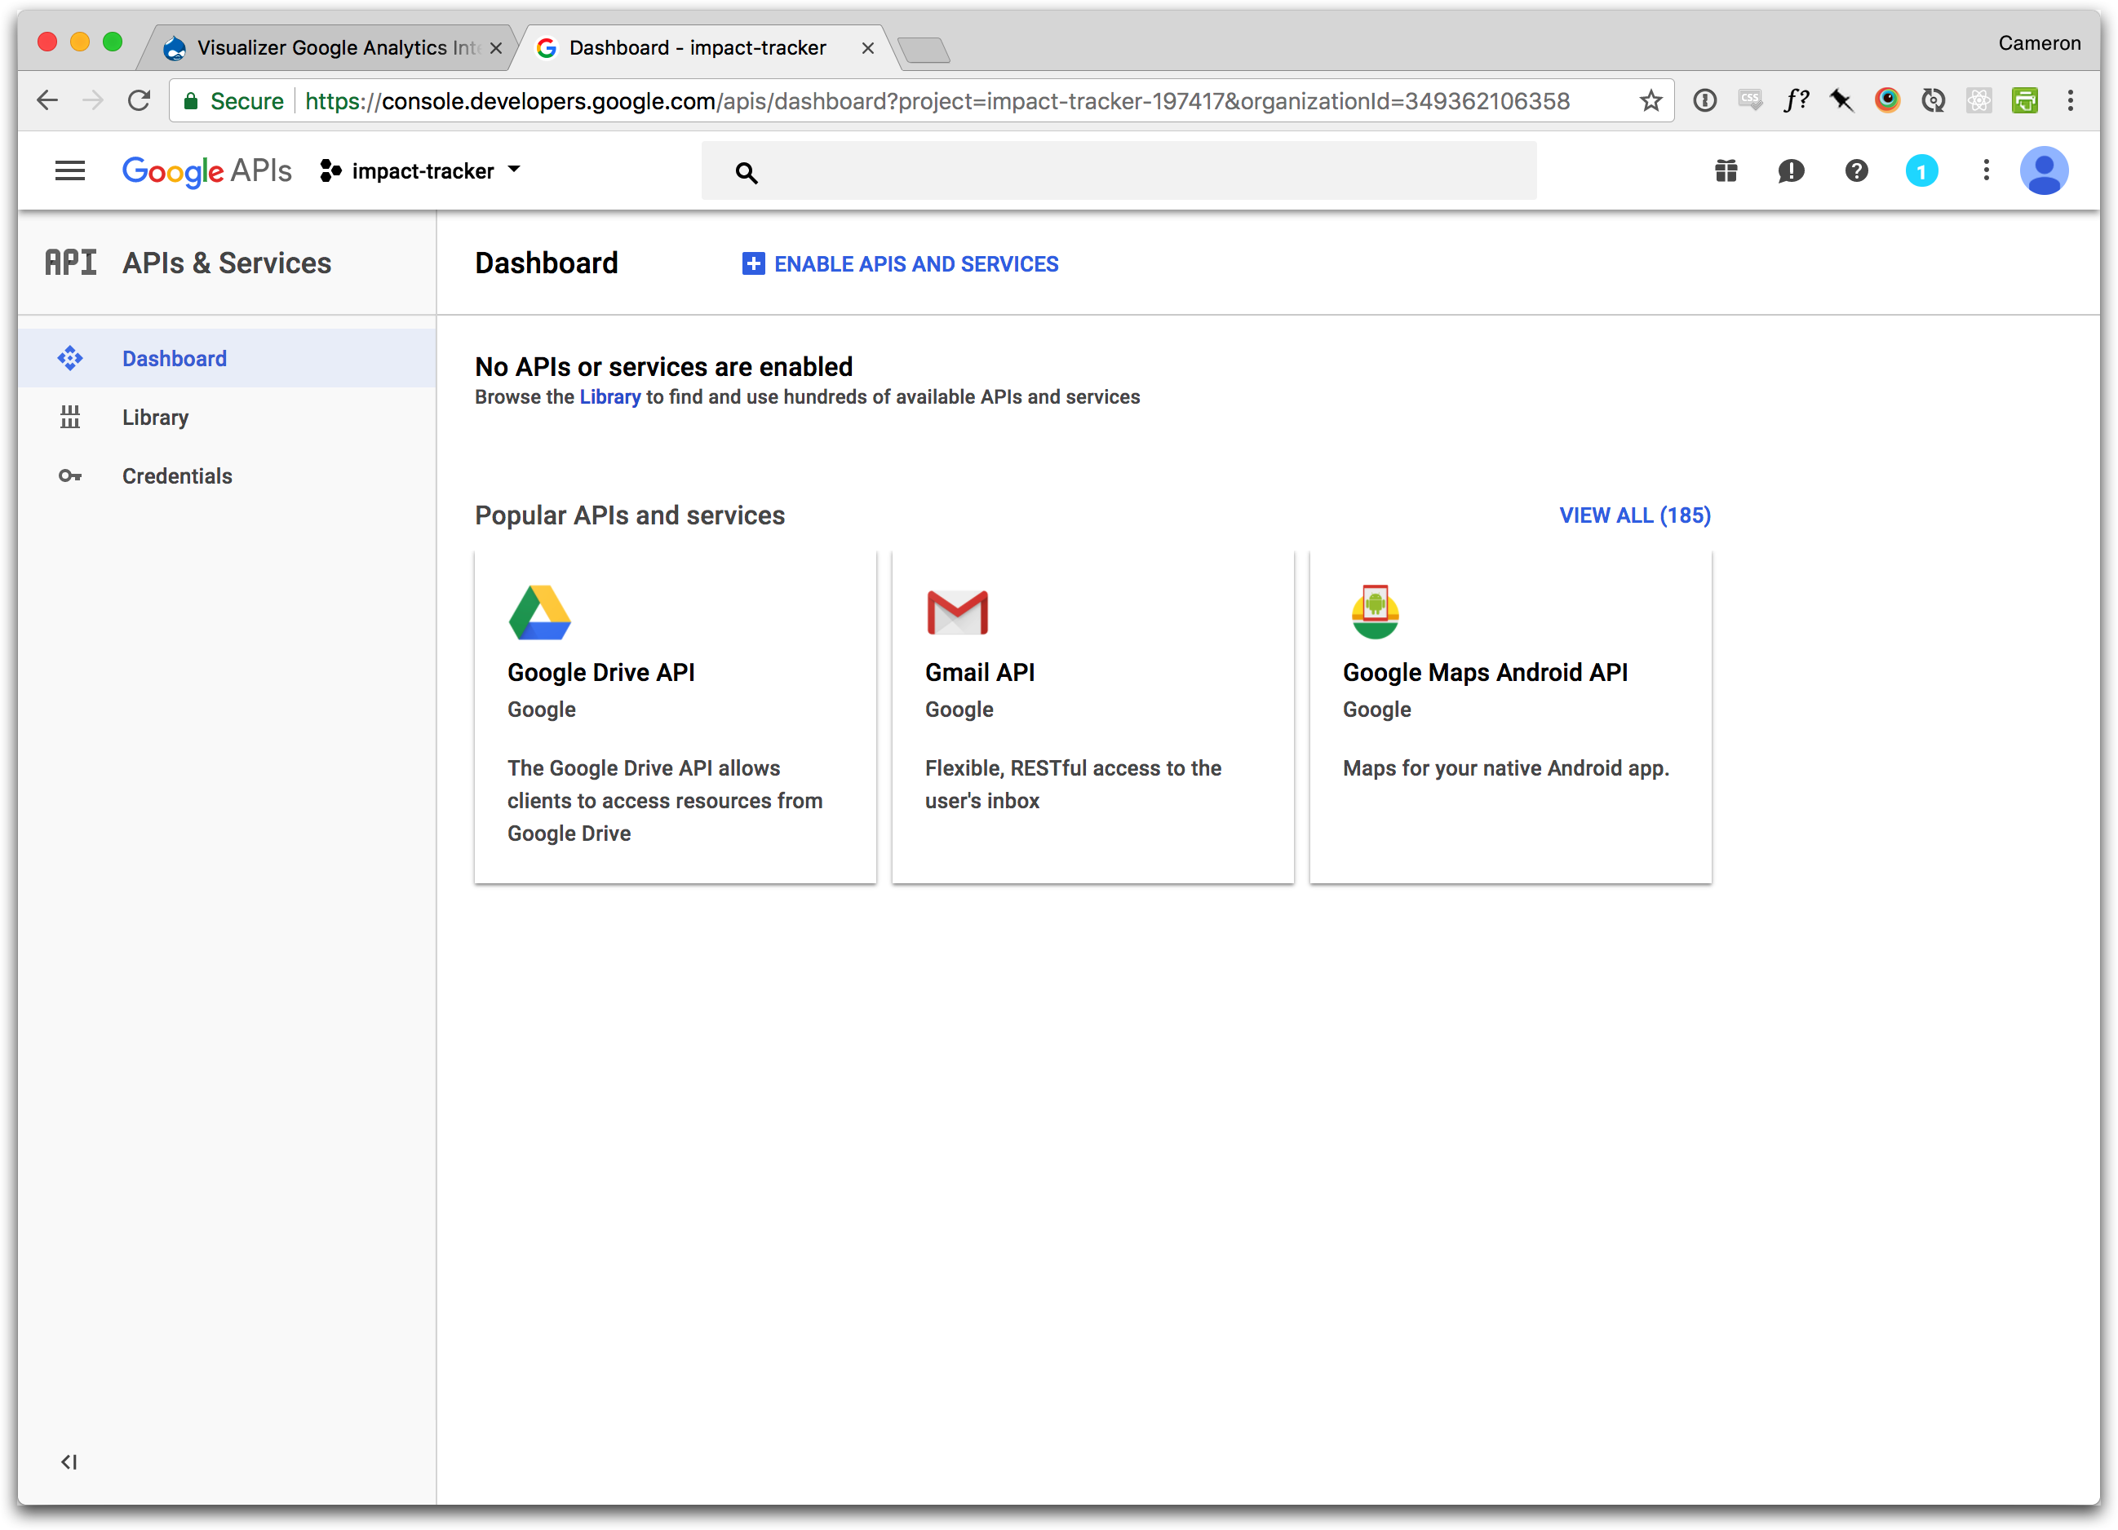The width and height of the screenshot is (2118, 1530).
Task: Click the Google Drive API icon
Action: tap(540, 612)
